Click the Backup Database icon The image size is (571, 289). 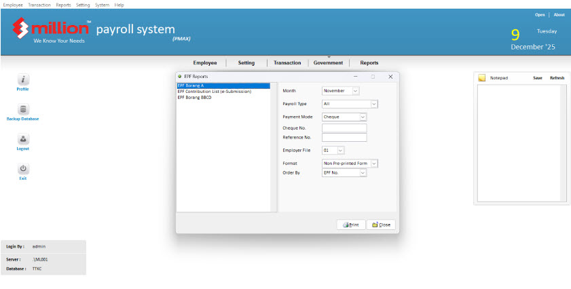[23, 109]
